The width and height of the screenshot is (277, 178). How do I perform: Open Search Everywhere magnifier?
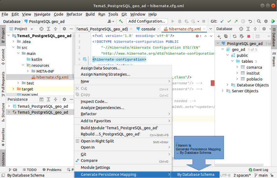coord(259,21)
